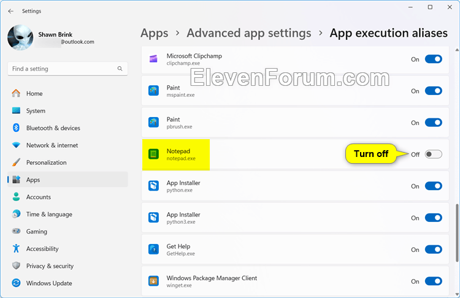Viewport: 460px width, 298px height.
Task: Click the Get Help app icon
Action: 153,249
